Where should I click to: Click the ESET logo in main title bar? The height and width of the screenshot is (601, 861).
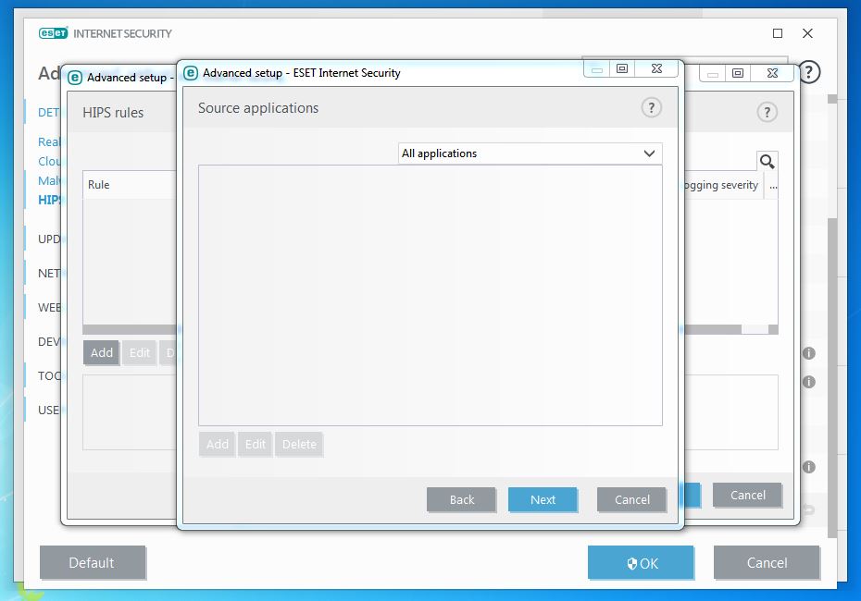54,33
